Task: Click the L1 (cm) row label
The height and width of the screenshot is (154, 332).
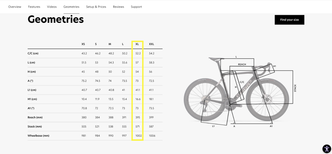Action: pos(32,90)
